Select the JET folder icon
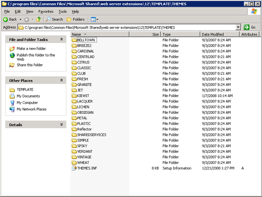This screenshot has width=262, height=197. point(74,90)
